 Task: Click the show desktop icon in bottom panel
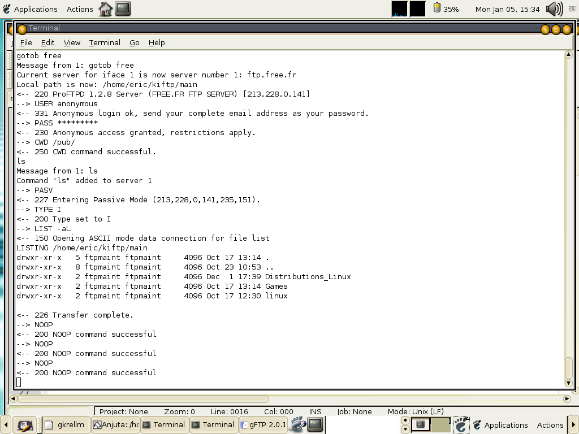23,425
